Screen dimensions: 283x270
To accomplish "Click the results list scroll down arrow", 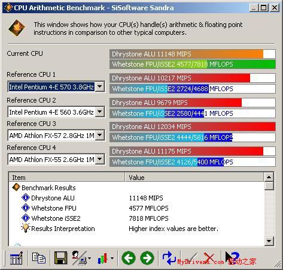I will [269, 241].
